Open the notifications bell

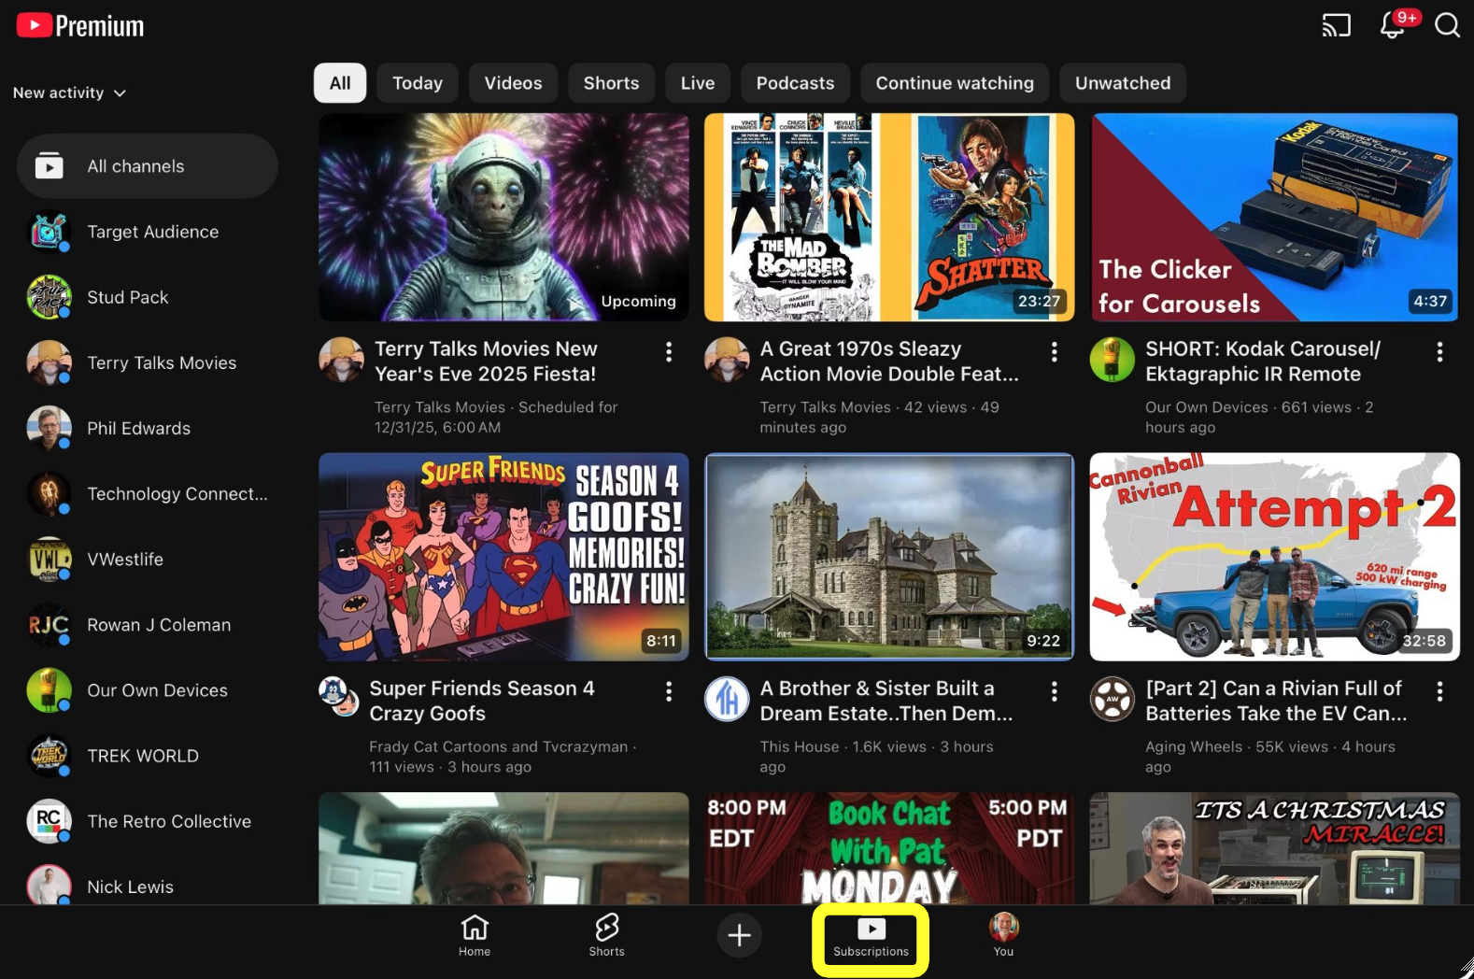click(x=1393, y=25)
